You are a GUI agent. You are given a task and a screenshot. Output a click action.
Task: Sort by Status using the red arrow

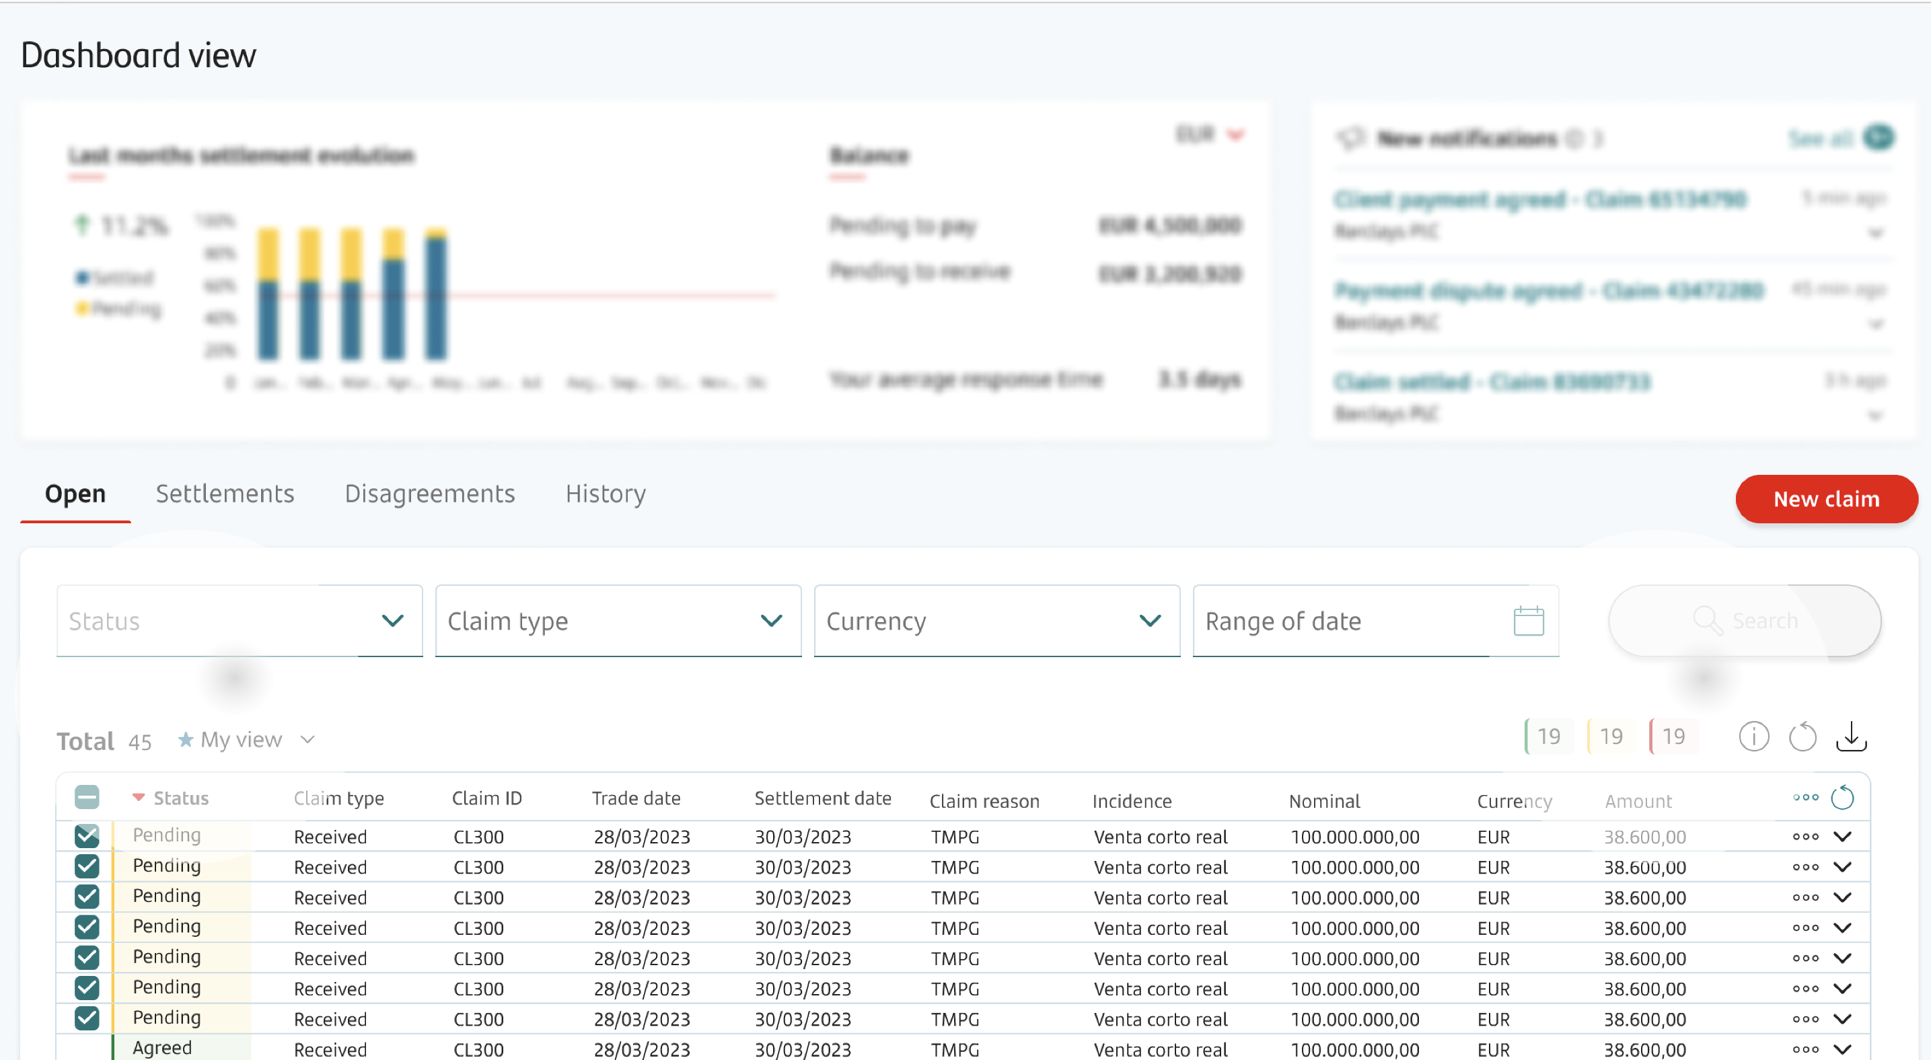138,797
